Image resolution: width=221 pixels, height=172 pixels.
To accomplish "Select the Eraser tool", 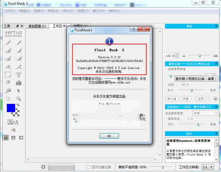I will click(8, 67).
